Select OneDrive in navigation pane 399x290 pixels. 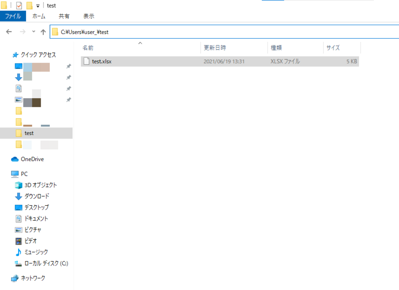pos(32,159)
